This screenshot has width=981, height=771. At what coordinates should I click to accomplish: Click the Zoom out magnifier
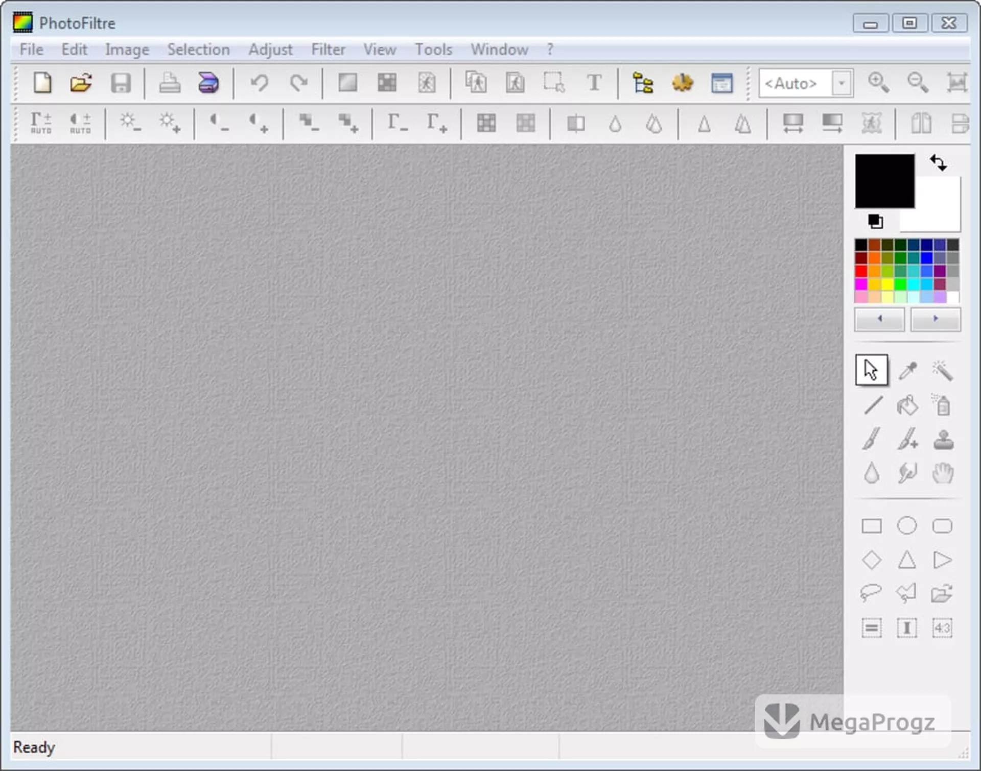(918, 83)
